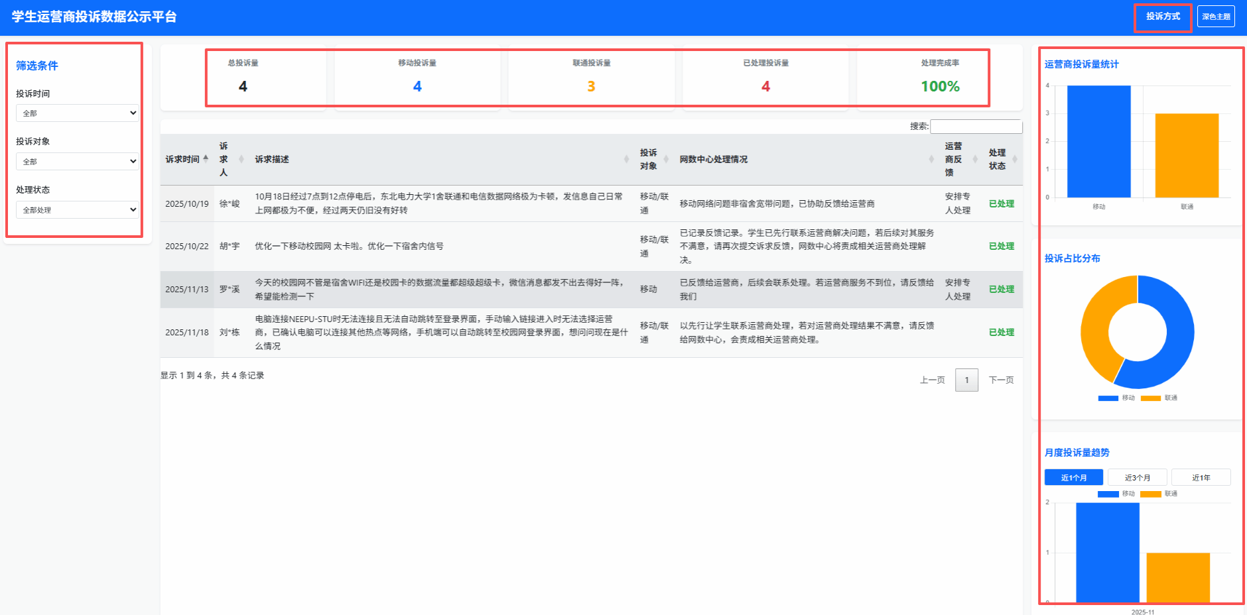Image resolution: width=1247 pixels, height=615 pixels.
Task: Select the 近1年 trend tab
Action: point(1201,478)
